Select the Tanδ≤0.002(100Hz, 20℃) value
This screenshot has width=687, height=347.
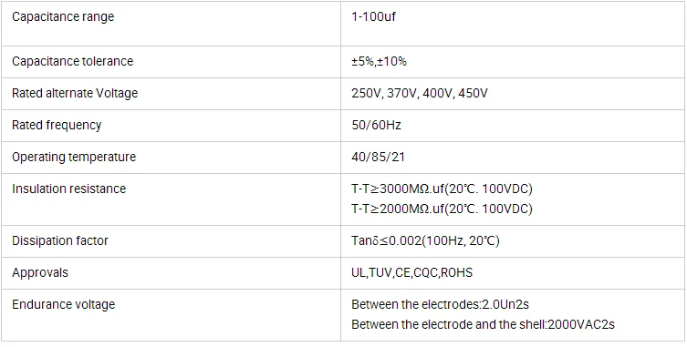click(x=425, y=241)
